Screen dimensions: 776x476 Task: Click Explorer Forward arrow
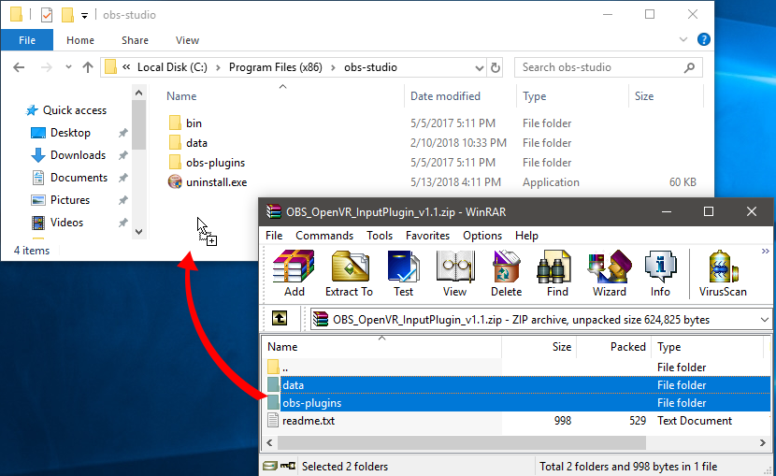pos(46,67)
